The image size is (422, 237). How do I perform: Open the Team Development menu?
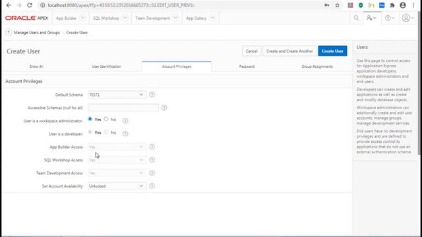(152, 18)
